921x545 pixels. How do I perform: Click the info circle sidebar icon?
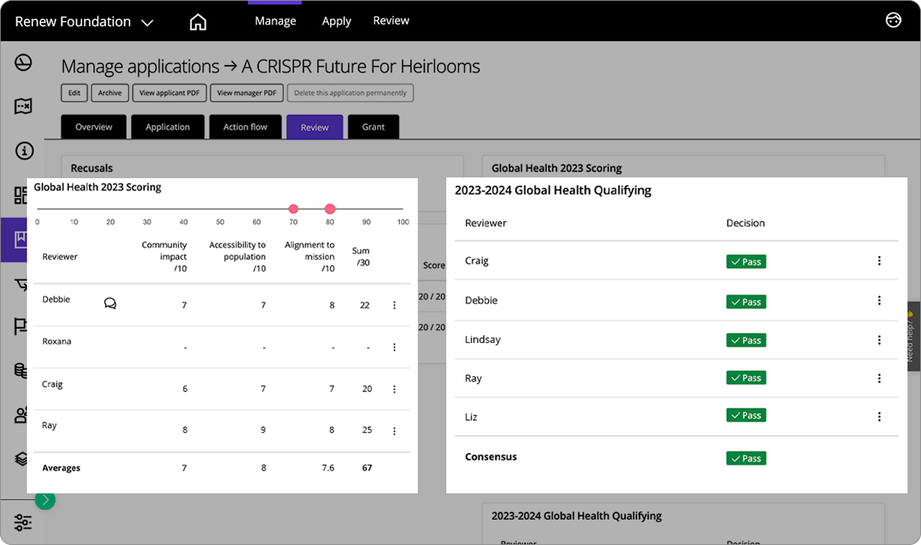click(x=23, y=151)
